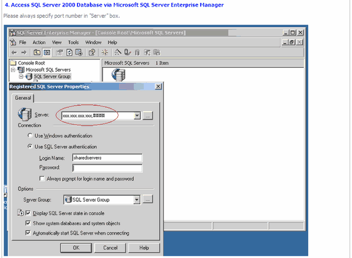Click the state icon beside Display SQL Server state
The image size is (352, 258).
pos(21,213)
